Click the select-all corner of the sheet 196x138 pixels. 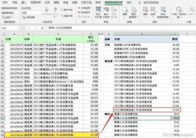coord(2,34)
